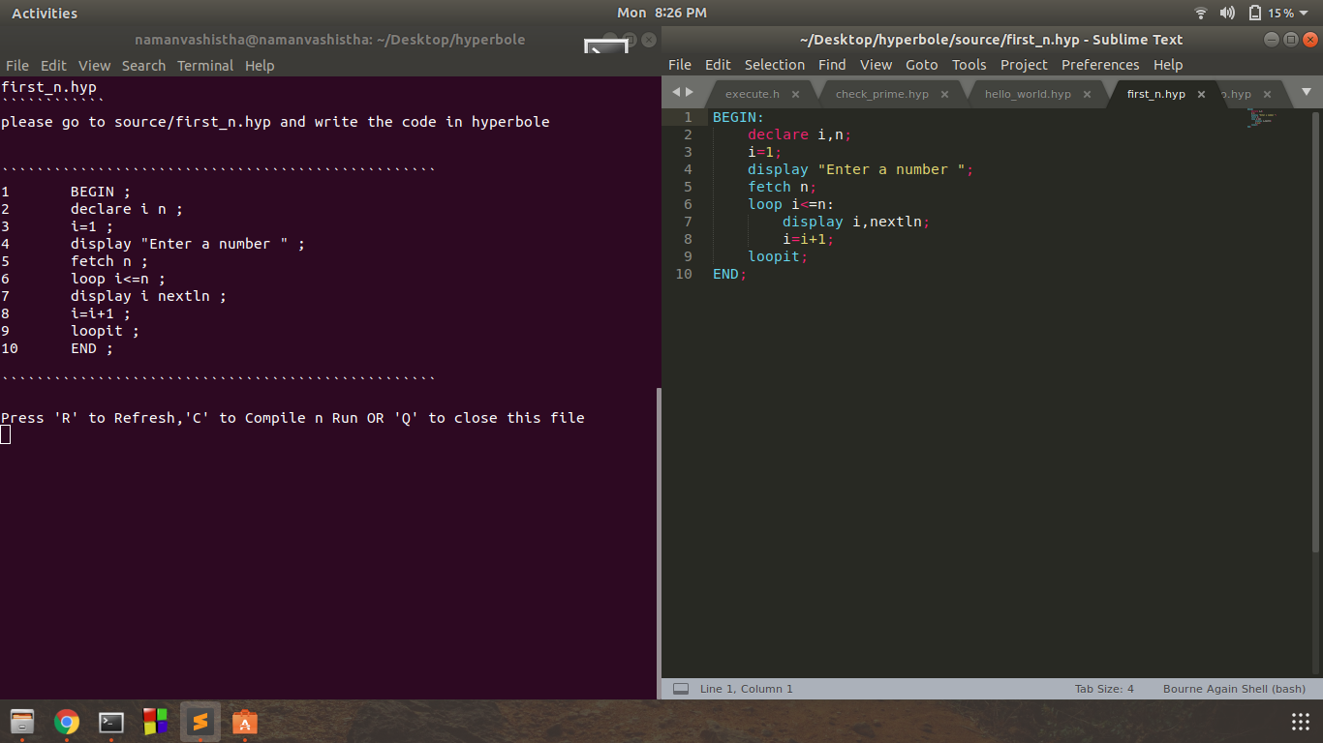Close the execute.h tab

click(x=795, y=94)
